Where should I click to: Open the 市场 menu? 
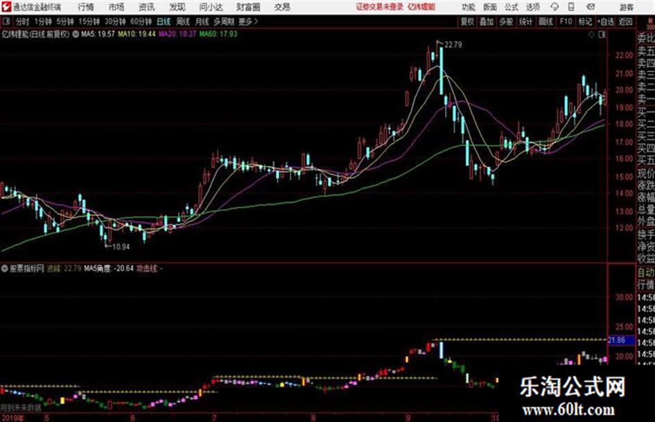[116, 7]
